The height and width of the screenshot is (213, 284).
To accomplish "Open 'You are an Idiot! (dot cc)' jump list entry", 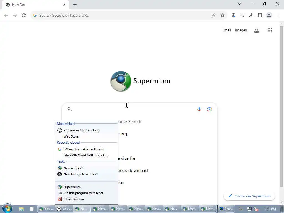I will pyautogui.click(x=87, y=130).
